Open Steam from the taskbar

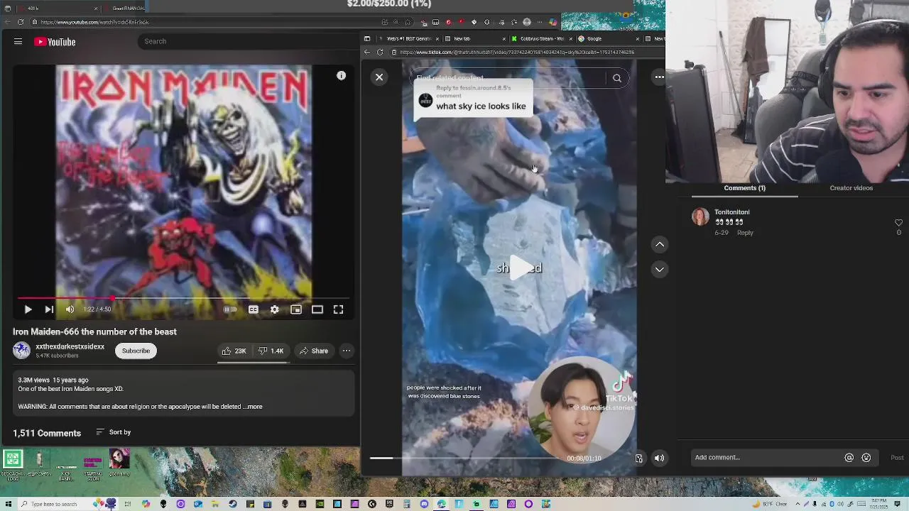pos(232,505)
